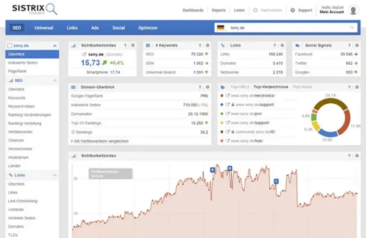Screen dimensions: 366x238
Task: Open Sichtbarkeitsindex box settings gear
Action: tap(133, 45)
